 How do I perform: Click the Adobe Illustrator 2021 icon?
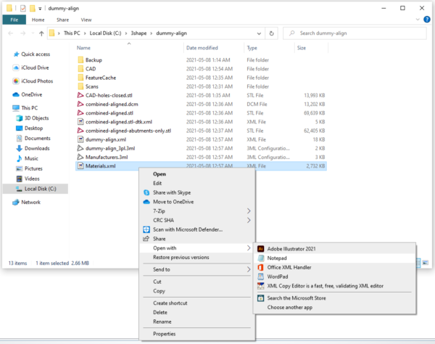(260, 249)
